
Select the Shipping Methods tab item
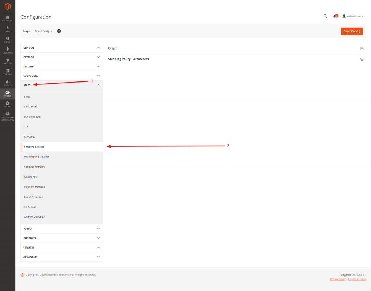[x=34, y=167]
